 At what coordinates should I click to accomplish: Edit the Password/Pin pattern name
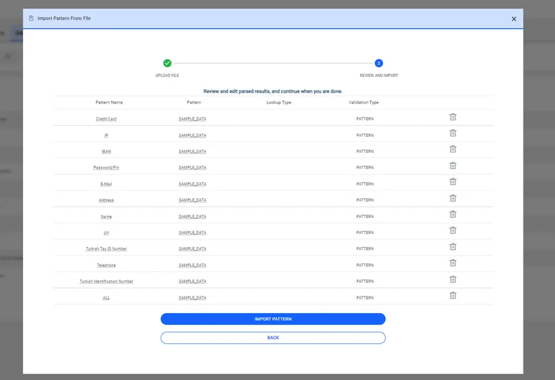pos(106,168)
